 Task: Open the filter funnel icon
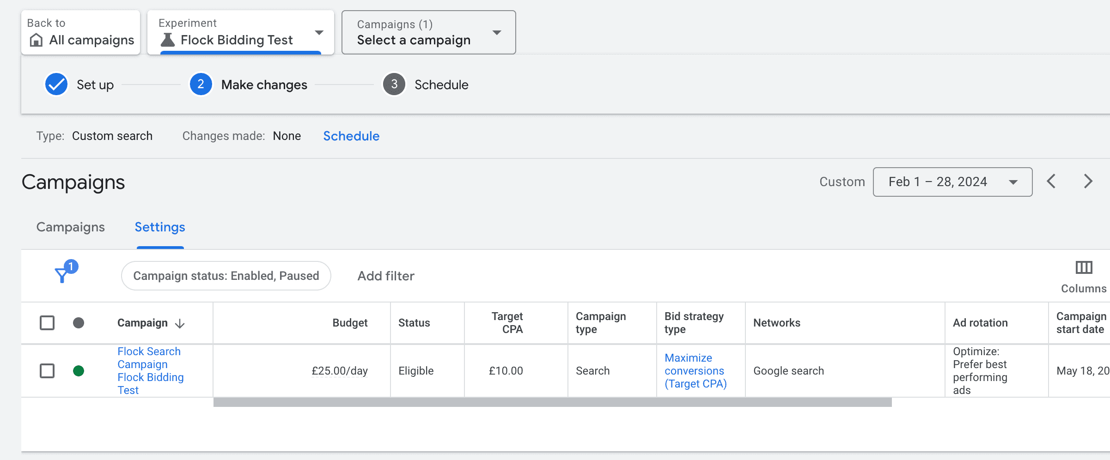[x=61, y=276]
